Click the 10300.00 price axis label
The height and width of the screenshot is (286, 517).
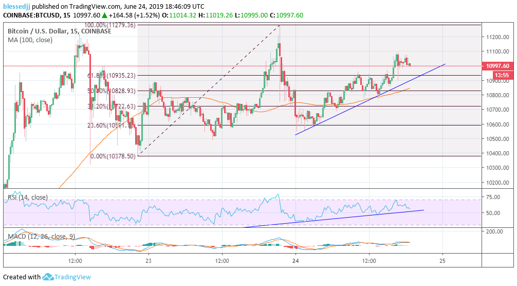[497, 168]
